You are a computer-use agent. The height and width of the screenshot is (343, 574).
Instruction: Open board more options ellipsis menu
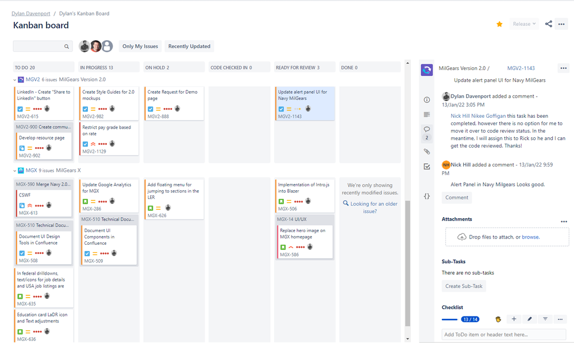[561, 24]
